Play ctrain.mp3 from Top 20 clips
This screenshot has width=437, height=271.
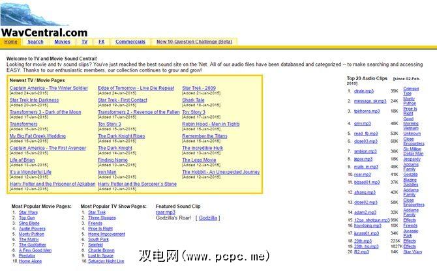coord(364,91)
